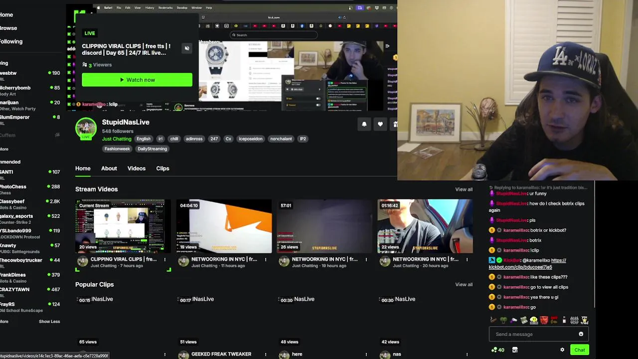Open the 01:16:42 video thumbnail
Screen dimensions: 638x359
click(x=425, y=226)
